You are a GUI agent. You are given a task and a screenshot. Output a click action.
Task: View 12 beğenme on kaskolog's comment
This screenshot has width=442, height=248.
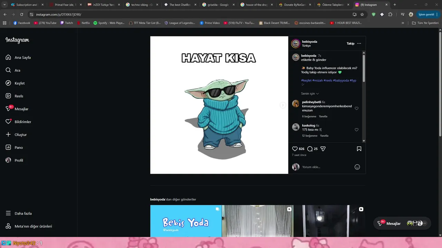(x=310, y=136)
